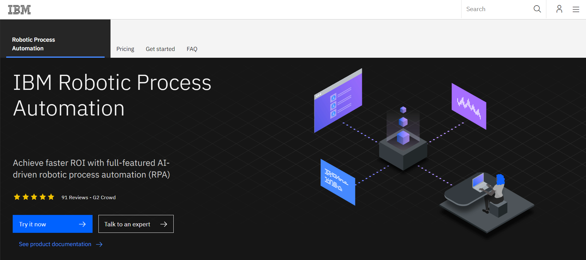
Task: Open the user profile icon
Action: pyautogui.click(x=559, y=9)
